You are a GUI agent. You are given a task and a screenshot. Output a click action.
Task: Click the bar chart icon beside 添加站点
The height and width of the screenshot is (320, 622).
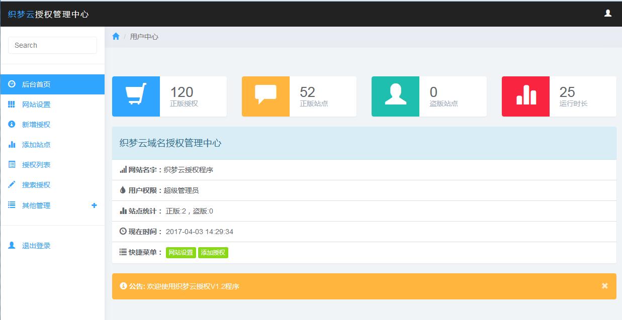(x=12, y=144)
